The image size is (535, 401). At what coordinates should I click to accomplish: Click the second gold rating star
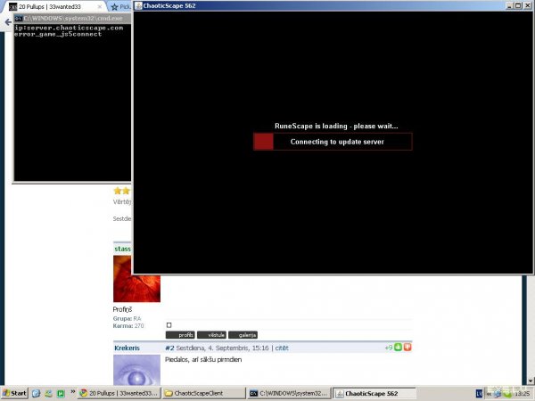point(126,191)
